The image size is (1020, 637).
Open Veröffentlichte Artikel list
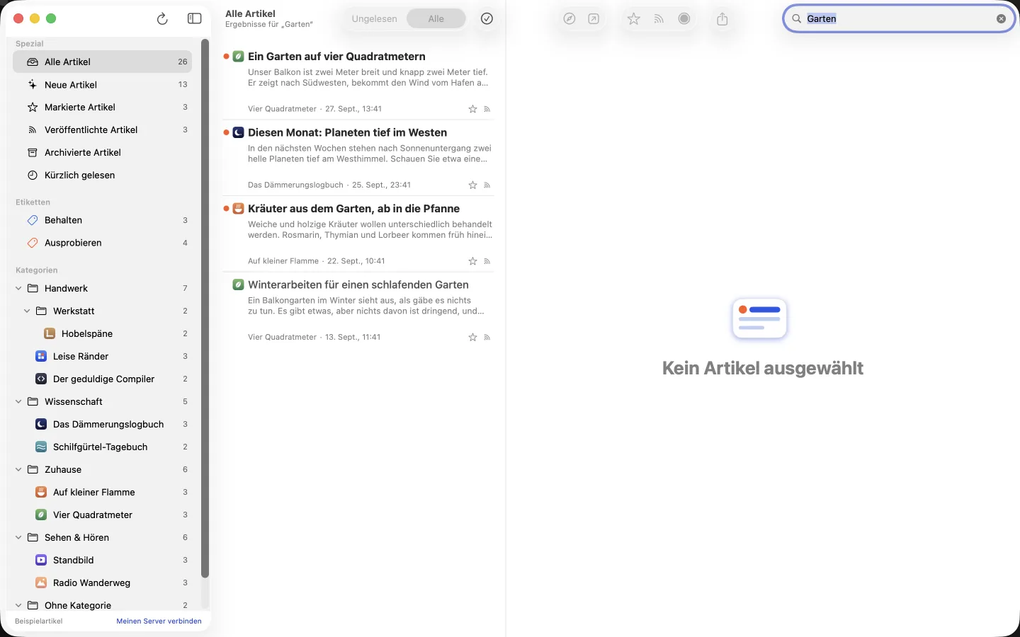coord(102,130)
